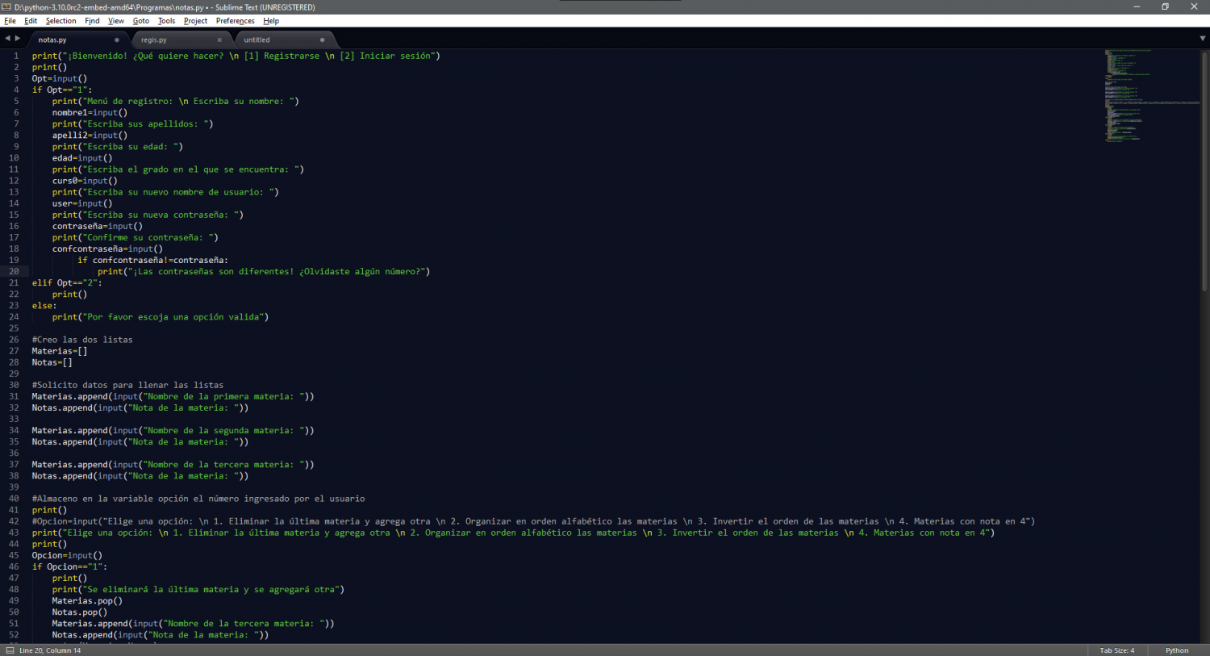Click the left tab navigation arrow

click(7, 39)
